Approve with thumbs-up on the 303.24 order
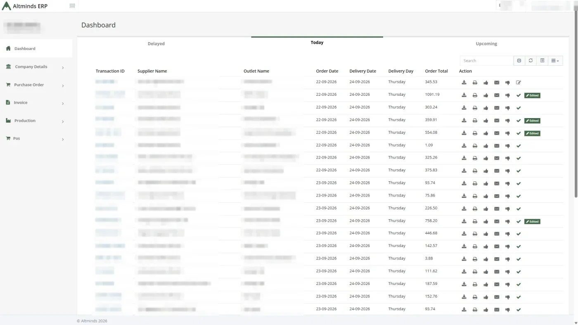Viewport: 578px width, 325px height. 486,108
